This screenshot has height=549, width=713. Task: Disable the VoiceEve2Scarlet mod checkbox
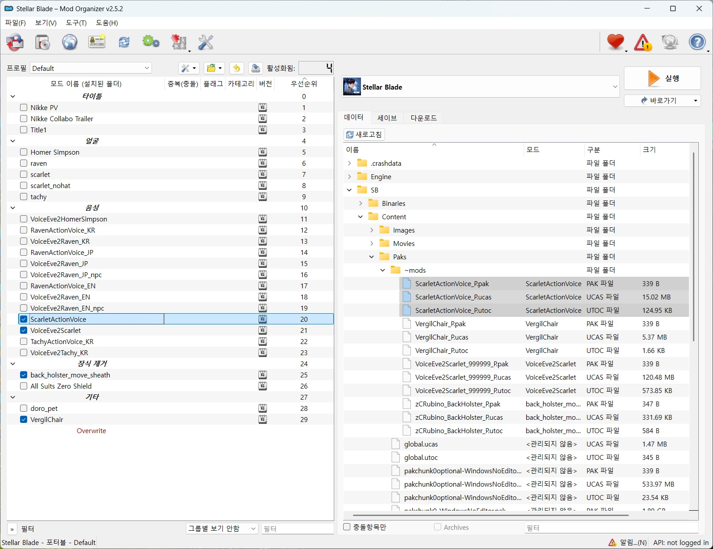coord(24,330)
